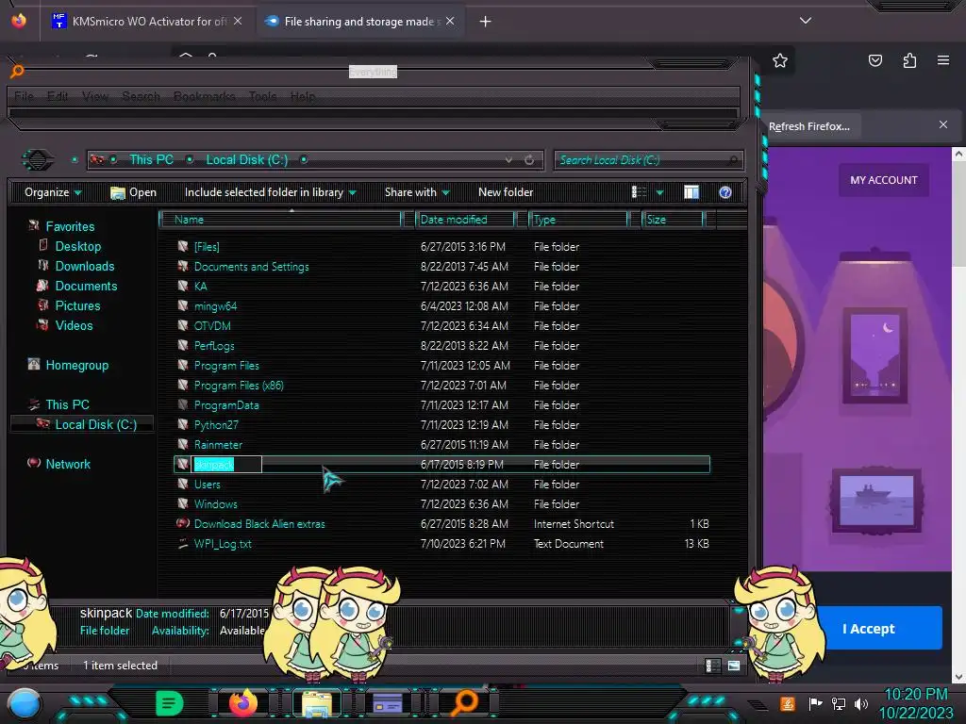
Task: Click the change view icon in Explorer toolbar
Action: 639,192
